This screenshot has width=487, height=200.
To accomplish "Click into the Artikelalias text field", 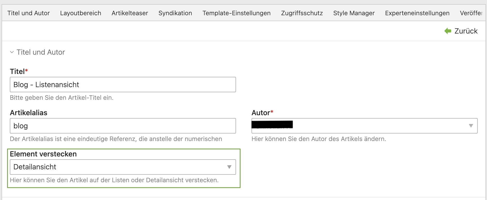I will pyautogui.click(x=123, y=126).
